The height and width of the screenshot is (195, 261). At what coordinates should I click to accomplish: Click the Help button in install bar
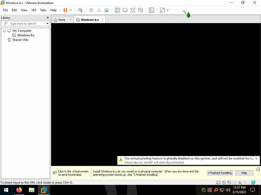[x=244, y=173]
